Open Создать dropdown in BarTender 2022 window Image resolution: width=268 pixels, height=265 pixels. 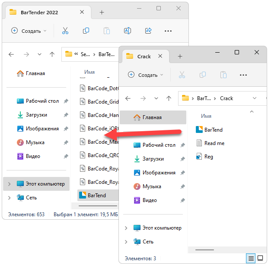pyautogui.click(x=29, y=31)
